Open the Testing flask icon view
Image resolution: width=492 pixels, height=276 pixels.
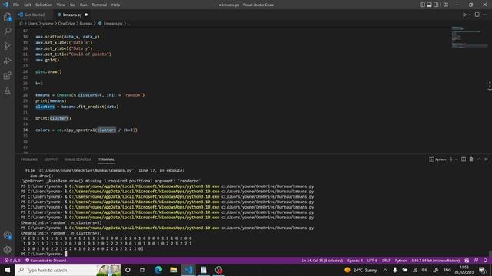7,90
